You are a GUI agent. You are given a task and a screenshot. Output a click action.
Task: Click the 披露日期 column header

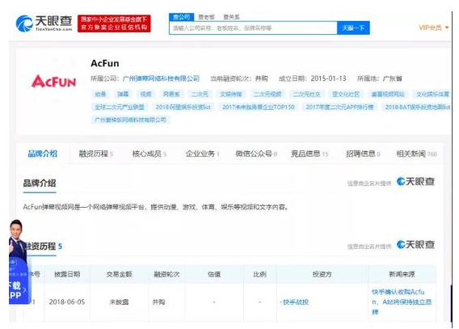[67, 274]
